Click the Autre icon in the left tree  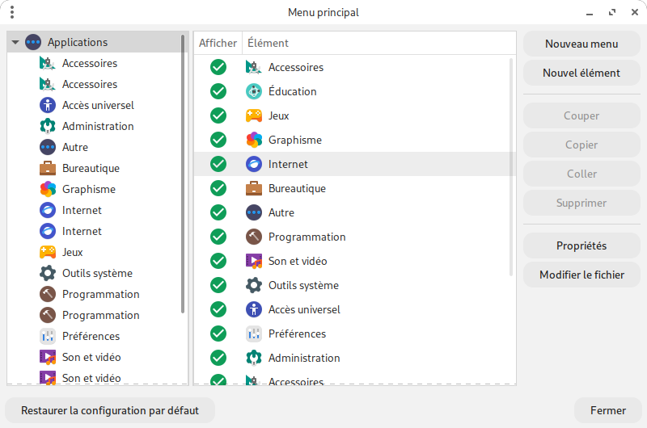coord(48,147)
